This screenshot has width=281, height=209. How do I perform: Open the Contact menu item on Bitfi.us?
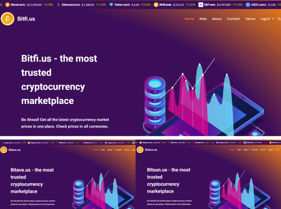click(233, 19)
